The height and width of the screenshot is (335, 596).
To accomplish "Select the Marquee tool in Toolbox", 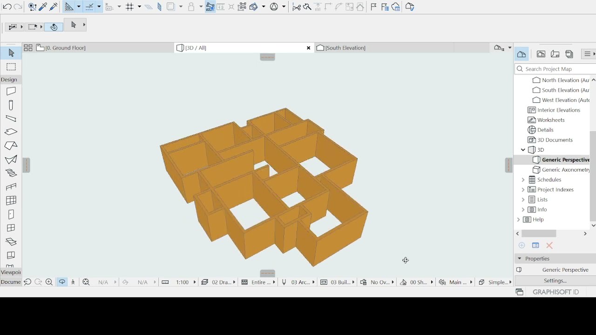I will pyautogui.click(x=11, y=67).
